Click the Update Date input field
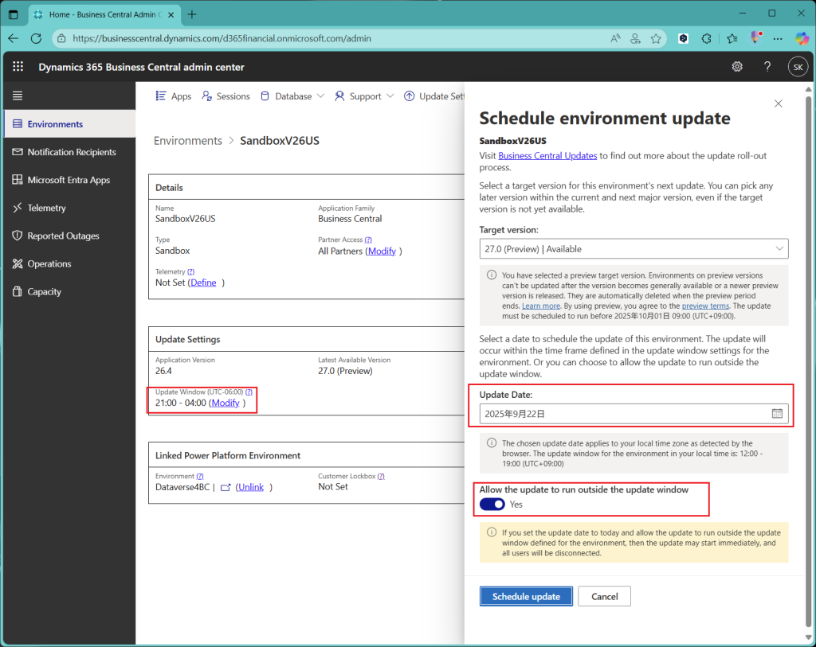This screenshot has height=647, width=816. [622, 414]
